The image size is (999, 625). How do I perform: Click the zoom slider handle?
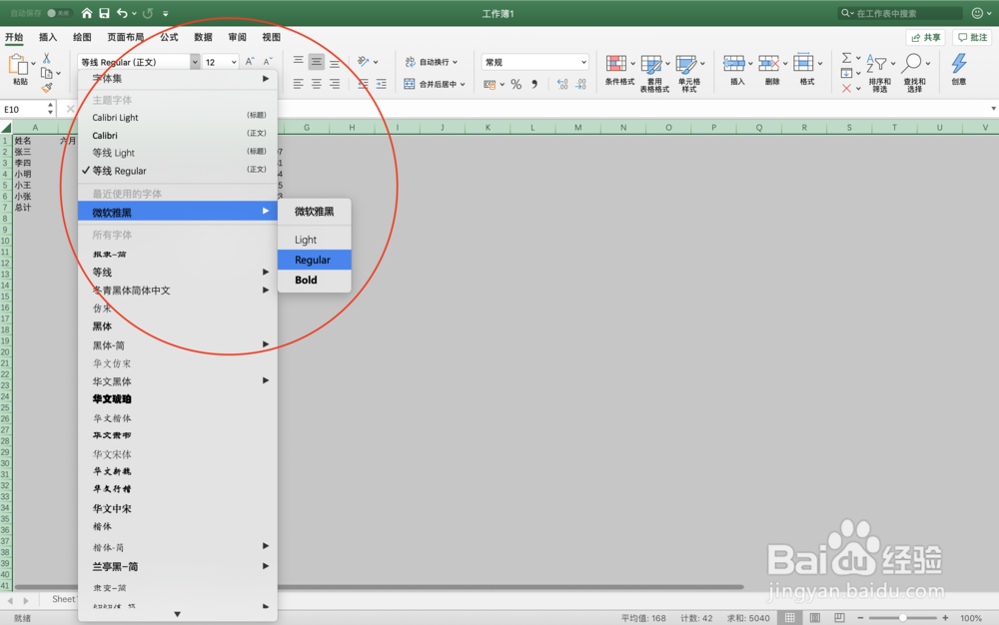click(903, 618)
